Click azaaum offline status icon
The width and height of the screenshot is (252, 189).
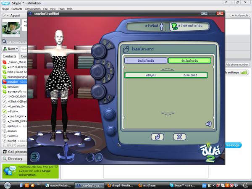click(x=5, y=131)
